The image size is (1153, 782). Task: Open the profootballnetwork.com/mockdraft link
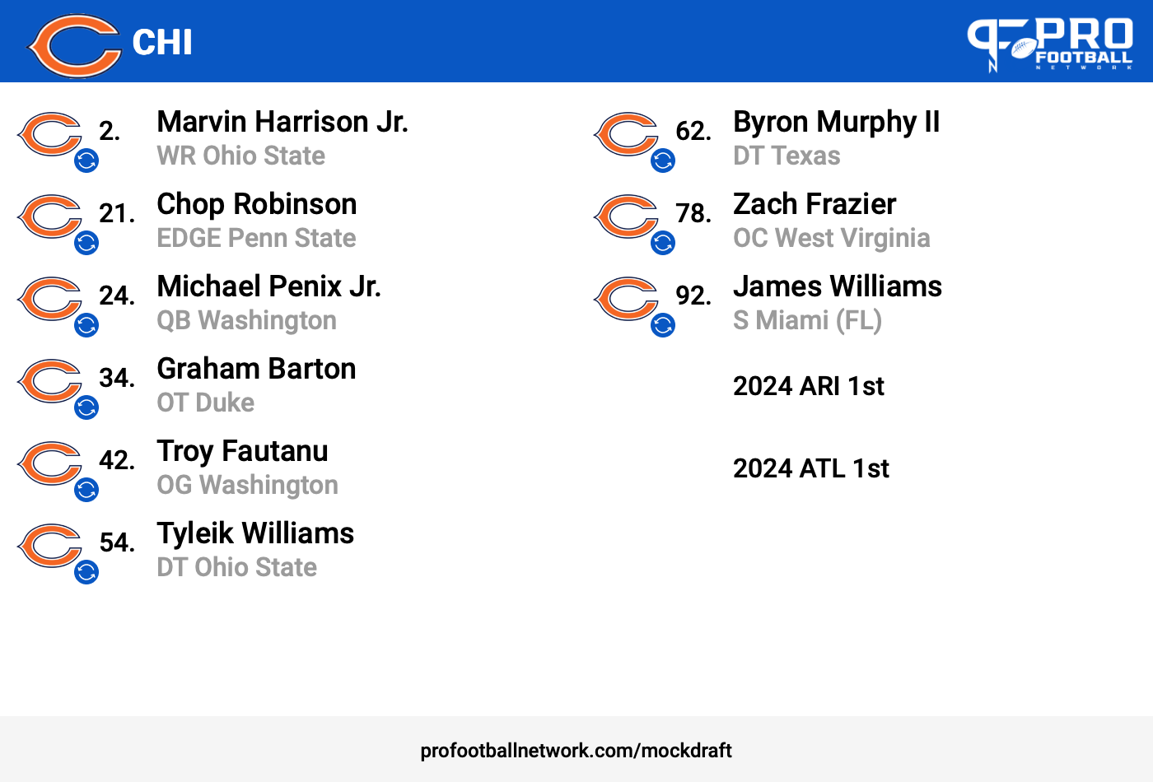576,751
